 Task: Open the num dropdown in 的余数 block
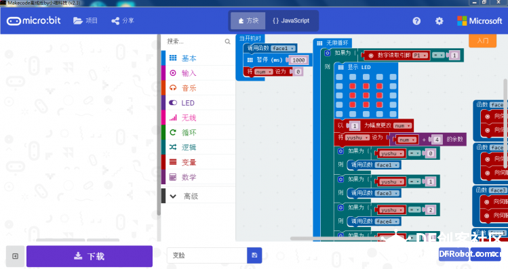pos(407,140)
